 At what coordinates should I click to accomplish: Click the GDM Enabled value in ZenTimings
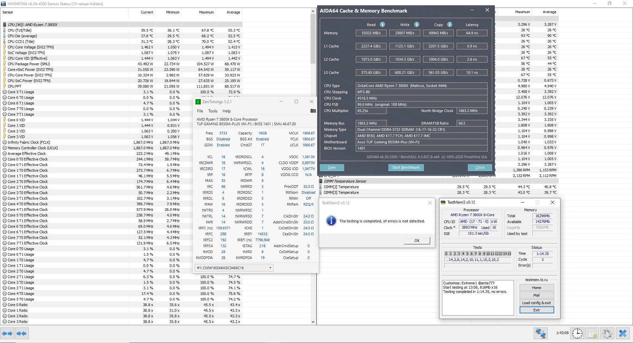[x=223, y=145]
